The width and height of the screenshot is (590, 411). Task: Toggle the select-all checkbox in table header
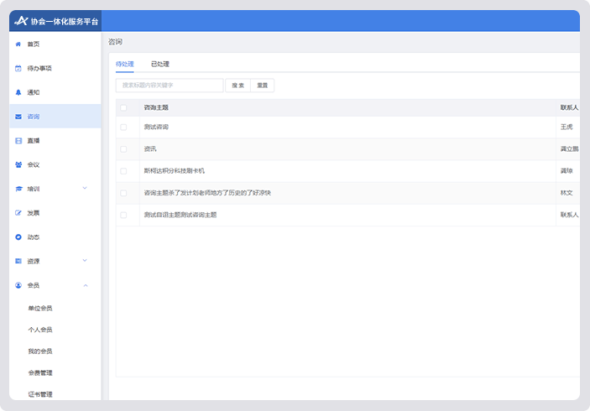point(123,107)
